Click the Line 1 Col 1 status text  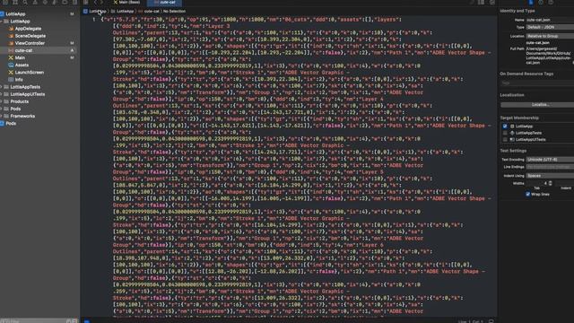coord(471,321)
